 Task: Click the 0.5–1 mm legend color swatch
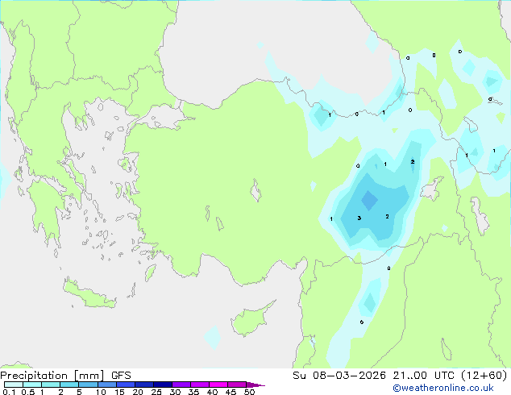coord(32,385)
